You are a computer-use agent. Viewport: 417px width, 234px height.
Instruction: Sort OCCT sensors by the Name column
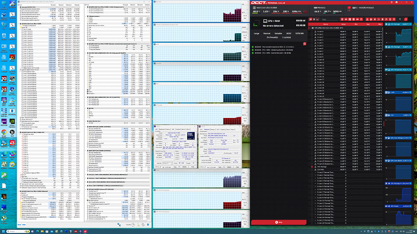point(326,24)
